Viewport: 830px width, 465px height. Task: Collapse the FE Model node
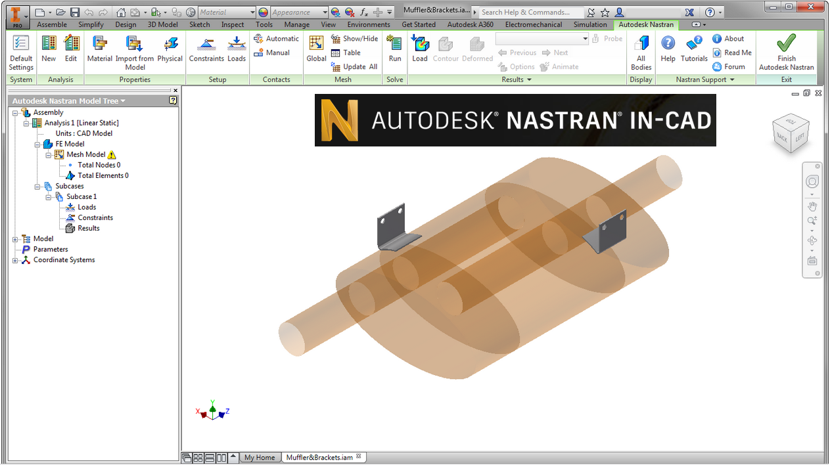tap(37, 144)
